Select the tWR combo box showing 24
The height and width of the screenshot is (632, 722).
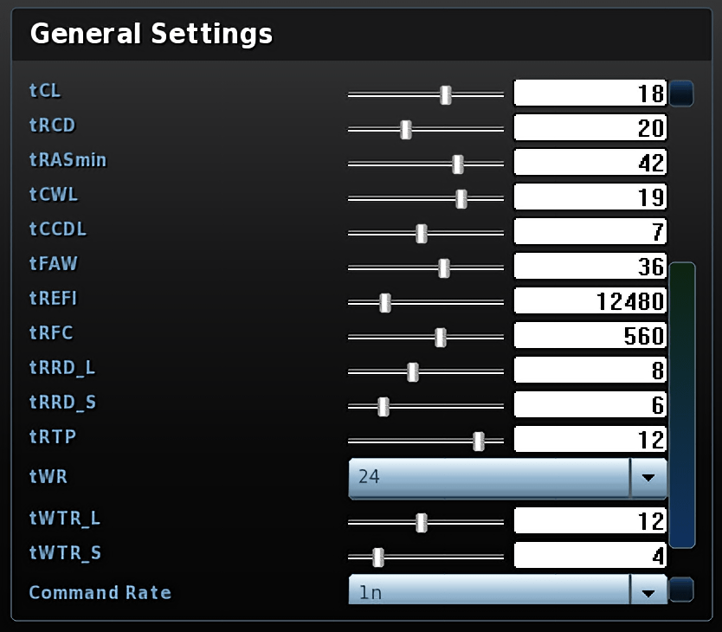[x=508, y=478]
